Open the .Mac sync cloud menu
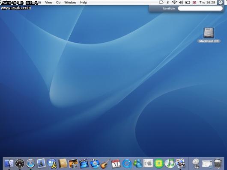Screen dimensions: 227x170 [161, 2]
